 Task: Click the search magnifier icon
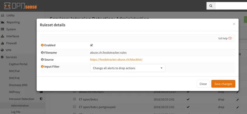211,6
